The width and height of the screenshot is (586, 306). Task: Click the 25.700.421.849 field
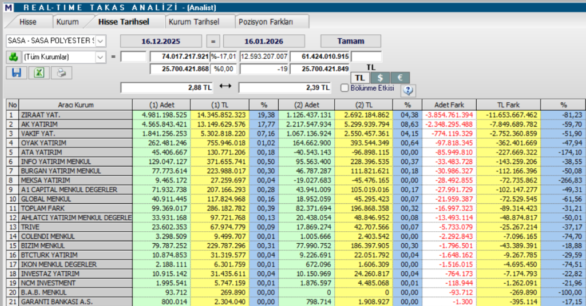(x=319, y=69)
